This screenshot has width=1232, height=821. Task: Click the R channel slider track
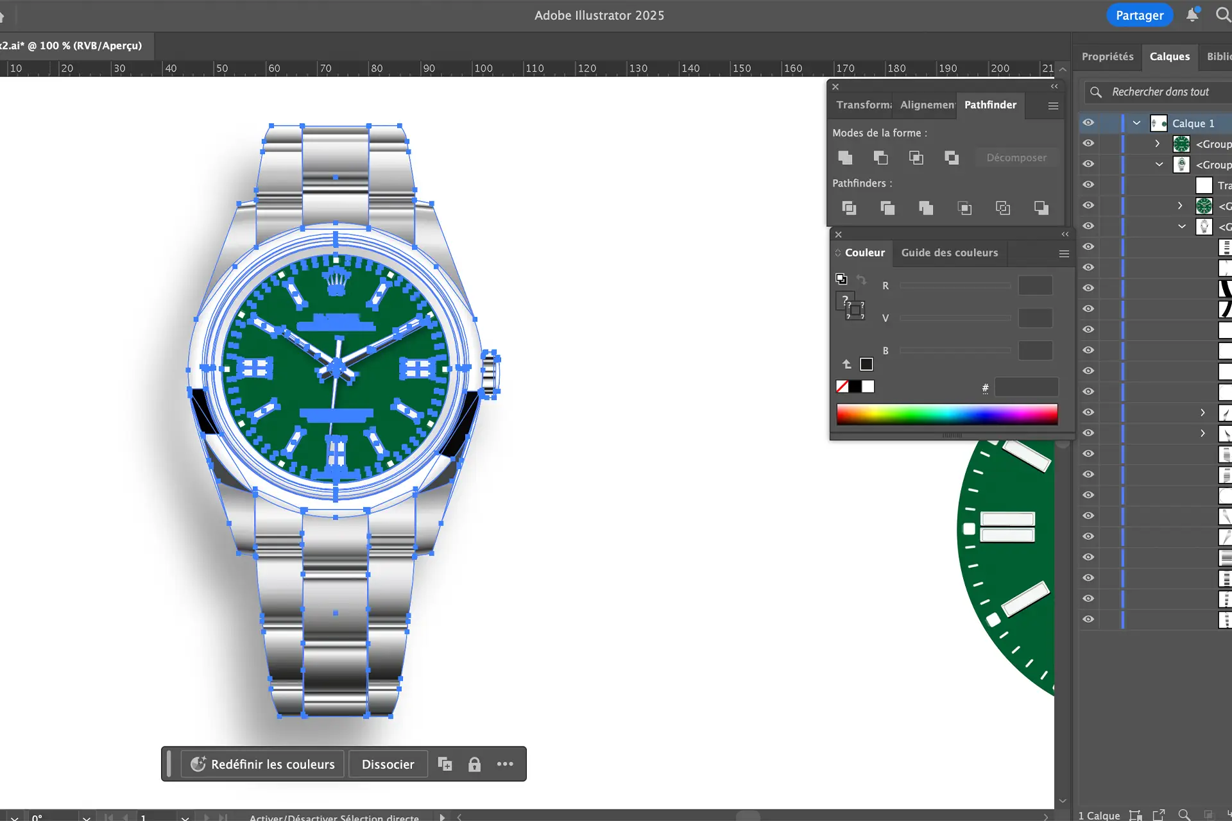tap(955, 285)
